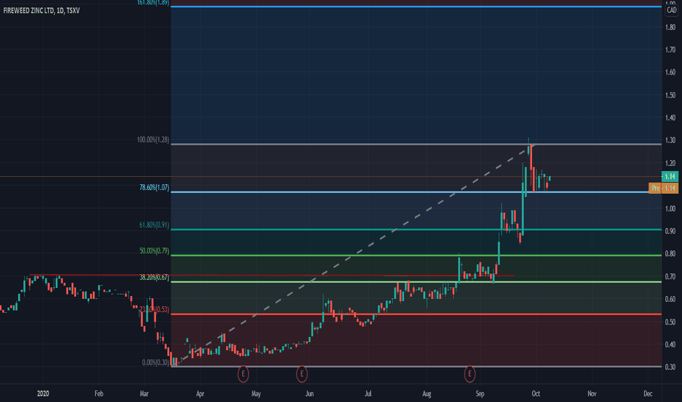Click the 1.20 price scale value

pos(670,164)
